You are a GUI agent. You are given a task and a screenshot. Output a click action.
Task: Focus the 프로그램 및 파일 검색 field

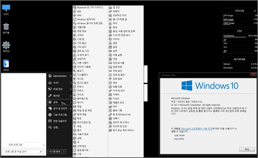[x=23, y=151]
